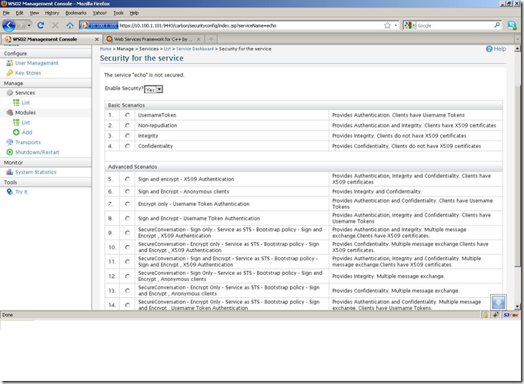The image size is (524, 384).
Task: Open the View menu
Action: (x=34, y=13)
